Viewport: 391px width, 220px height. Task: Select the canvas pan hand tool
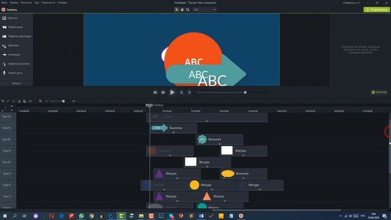(x=182, y=10)
